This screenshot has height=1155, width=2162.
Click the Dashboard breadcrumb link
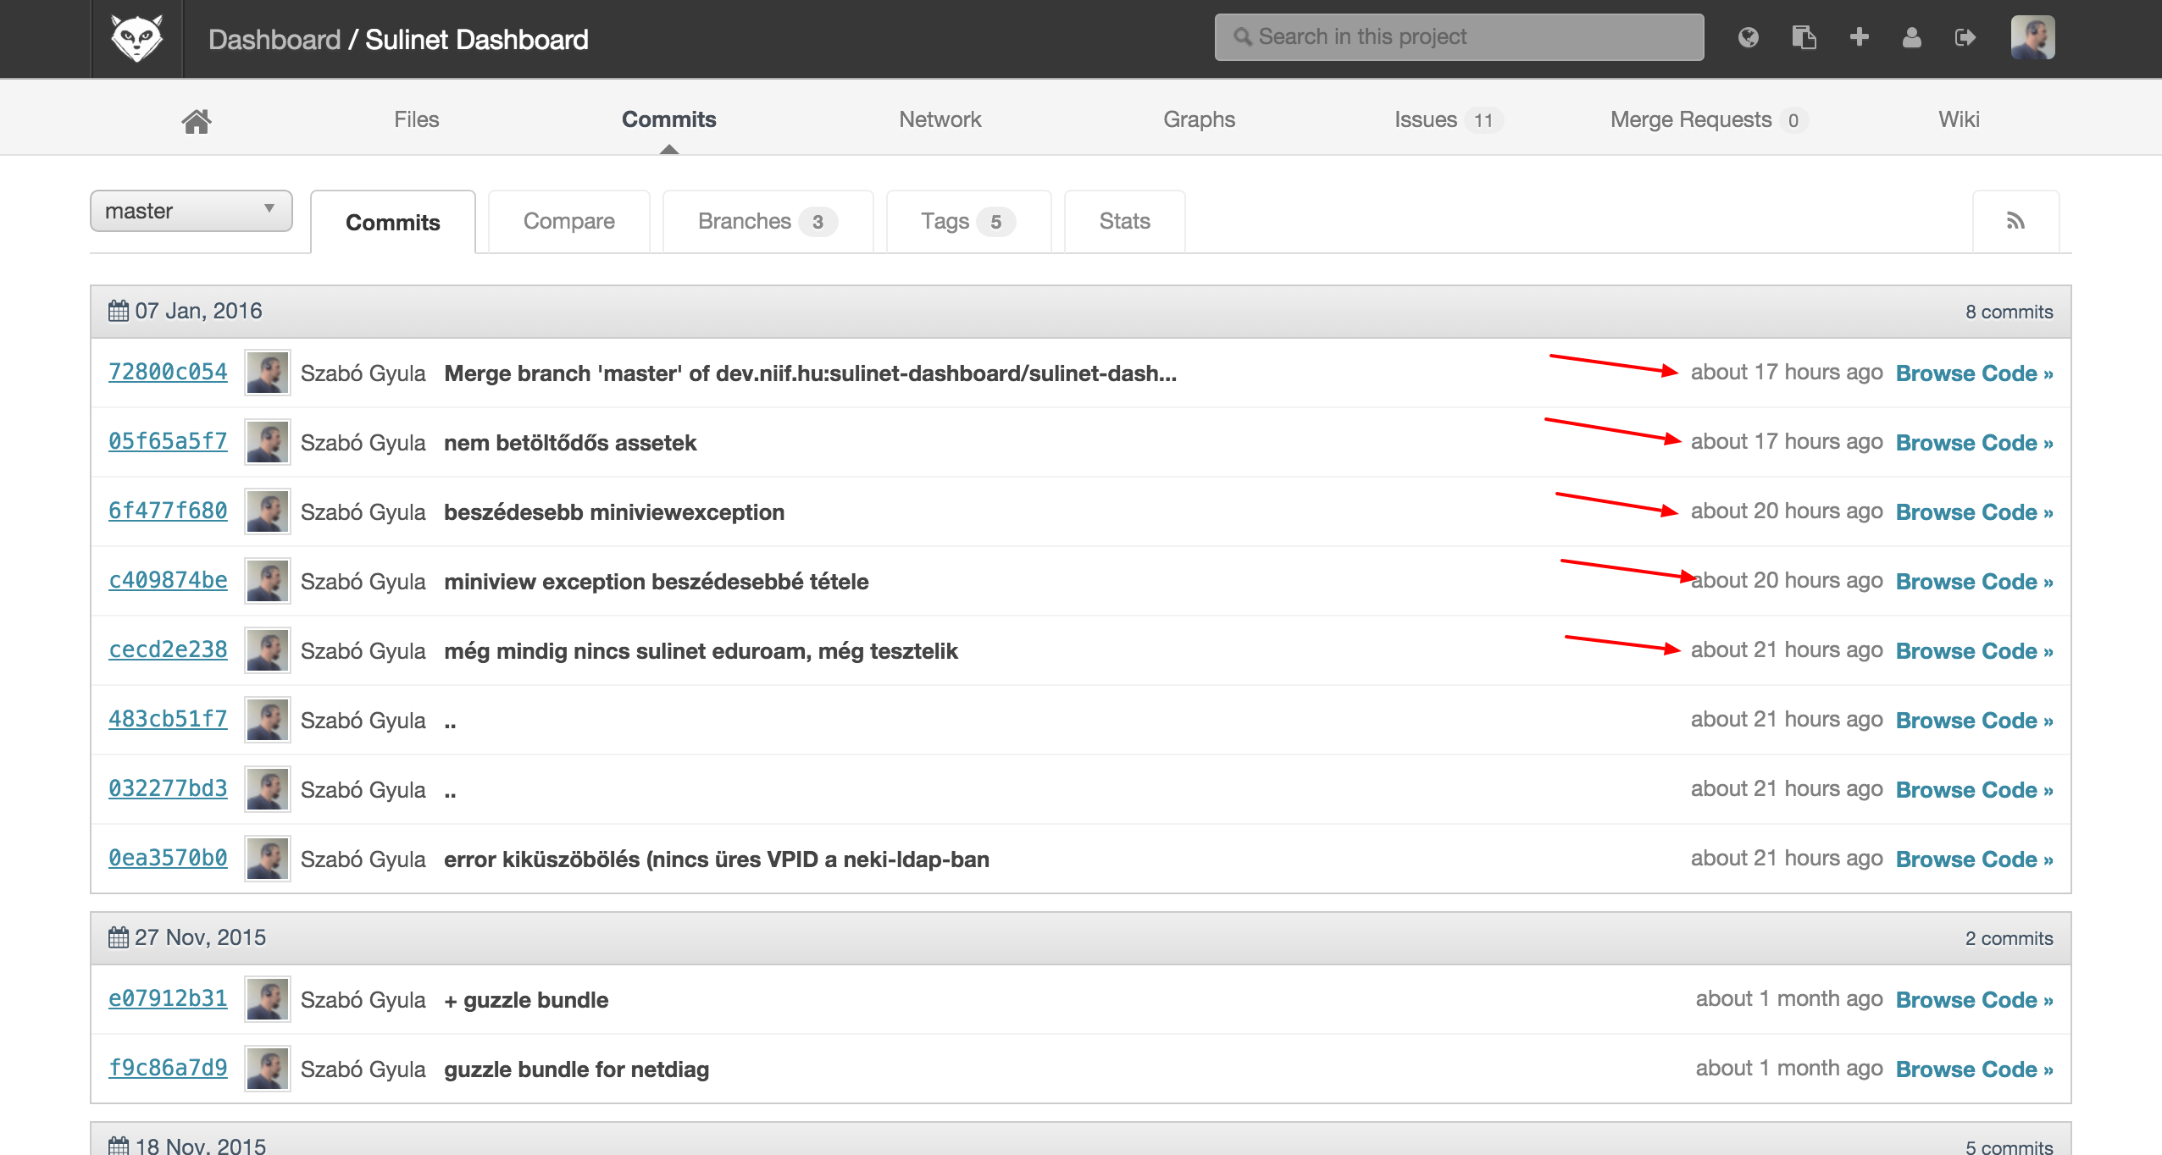[x=274, y=39]
